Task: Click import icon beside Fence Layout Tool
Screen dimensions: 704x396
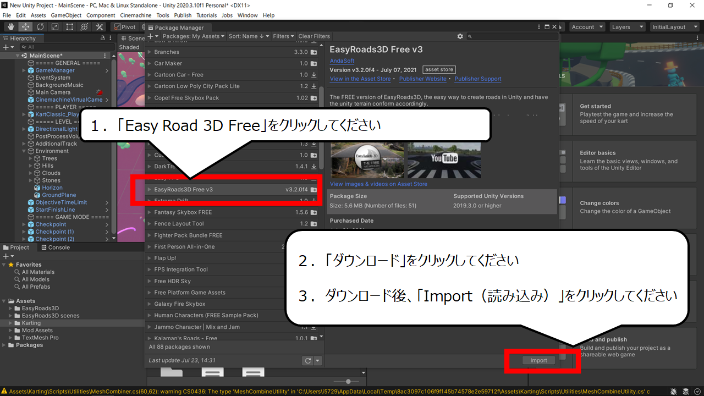Action: (x=313, y=224)
